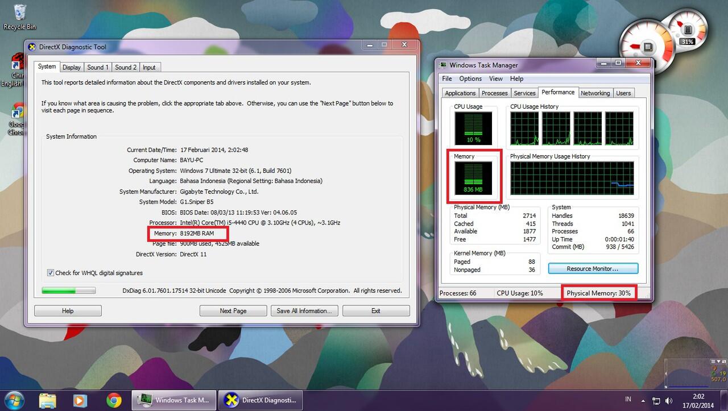Click the volume speaker tray icon

[x=669, y=401]
